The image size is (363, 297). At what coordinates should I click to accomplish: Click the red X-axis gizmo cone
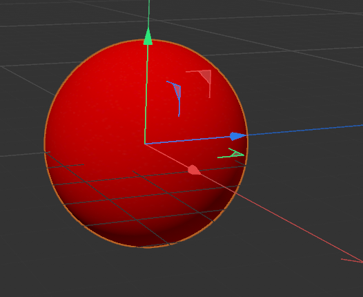pyautogui.click(x=193, y=170)
